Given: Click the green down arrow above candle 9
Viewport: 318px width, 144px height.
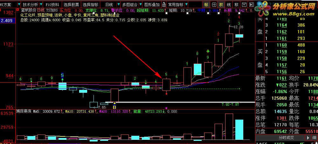Looking at the screenshot, I should pos(208,51).
